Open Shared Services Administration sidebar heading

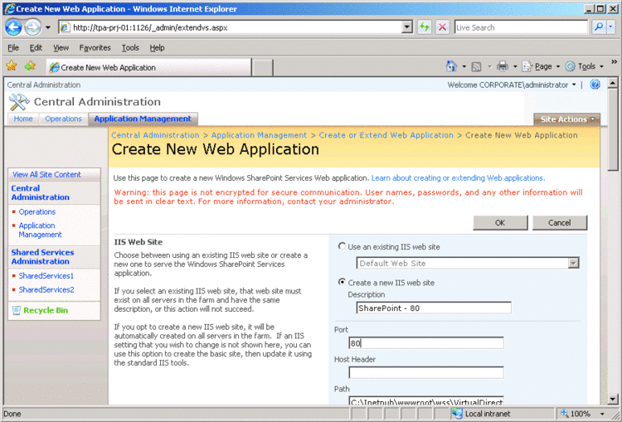coord(42,257)
